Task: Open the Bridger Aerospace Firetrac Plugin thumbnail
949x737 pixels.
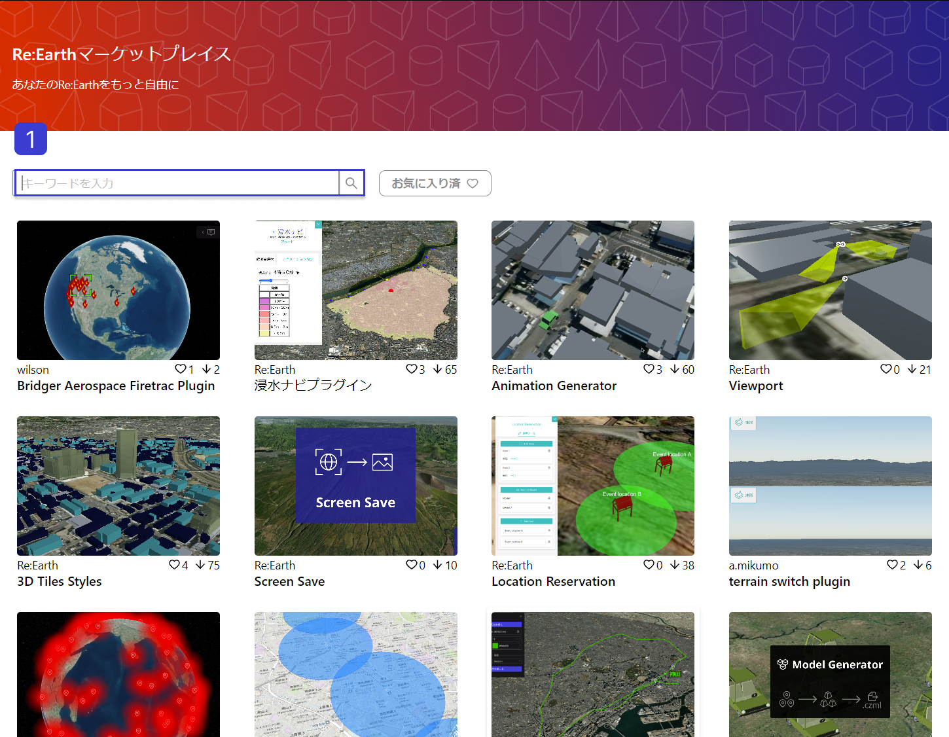Action: pyautogui.click(x=118, y=290)
